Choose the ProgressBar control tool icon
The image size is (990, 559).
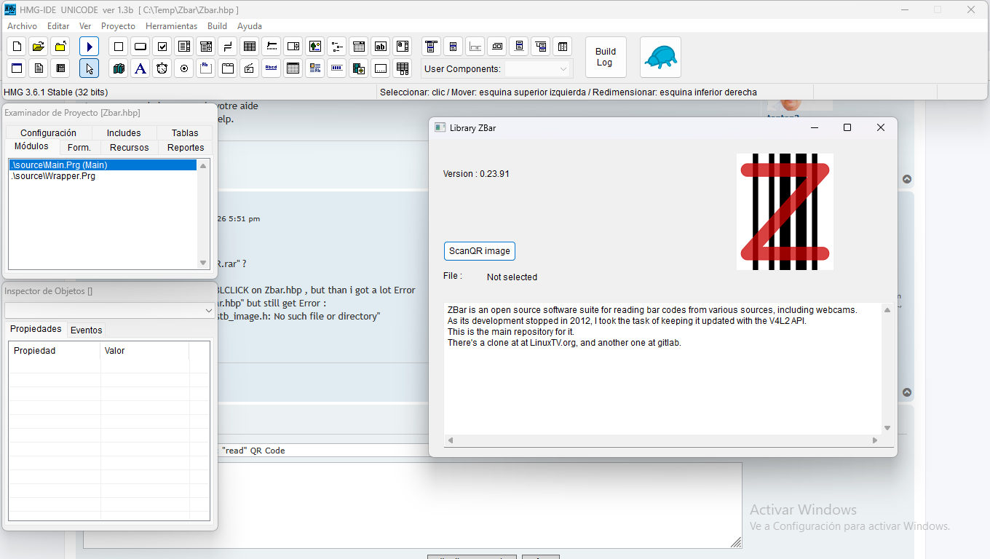pos(337,68)
